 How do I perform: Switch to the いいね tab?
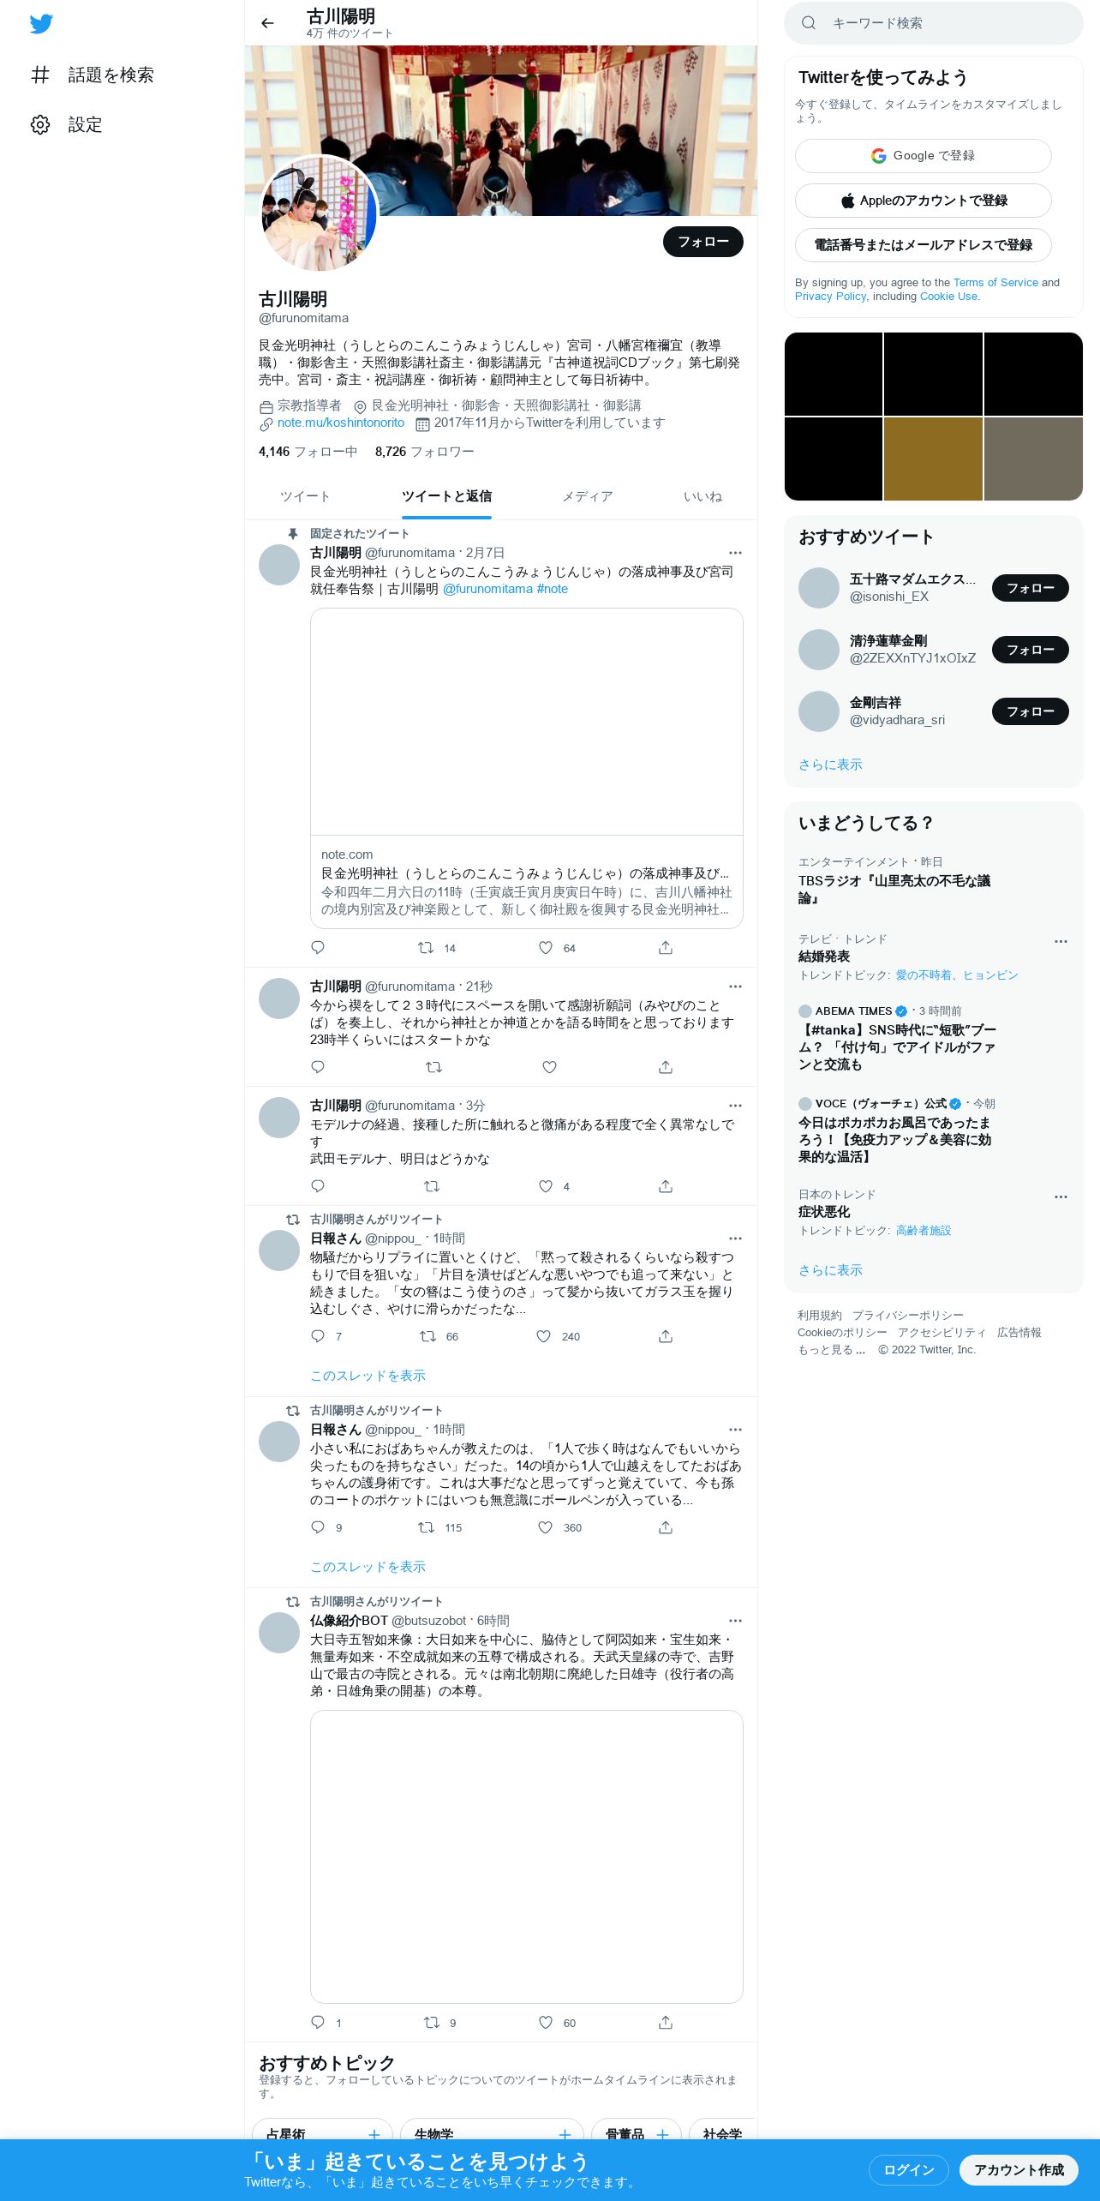coord(702,496)
